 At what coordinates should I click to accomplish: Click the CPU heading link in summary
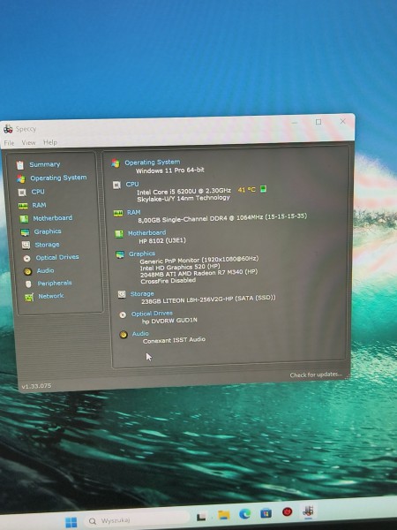click(132, 185)
